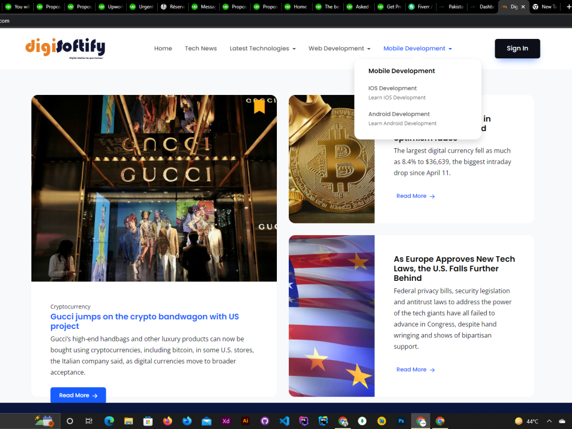The image size is (572, 429).
Task: Switch to the Upwork browser tab
Action: pyautogui.click(x=111, y=6)
